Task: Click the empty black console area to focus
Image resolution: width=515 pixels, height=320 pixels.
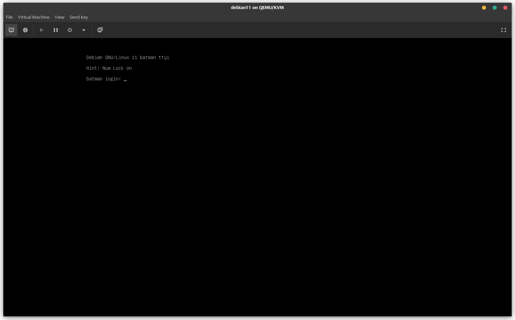Action: pos(257,200)
